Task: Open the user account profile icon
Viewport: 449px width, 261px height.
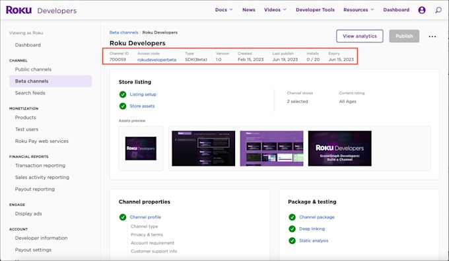Action: 421,10
